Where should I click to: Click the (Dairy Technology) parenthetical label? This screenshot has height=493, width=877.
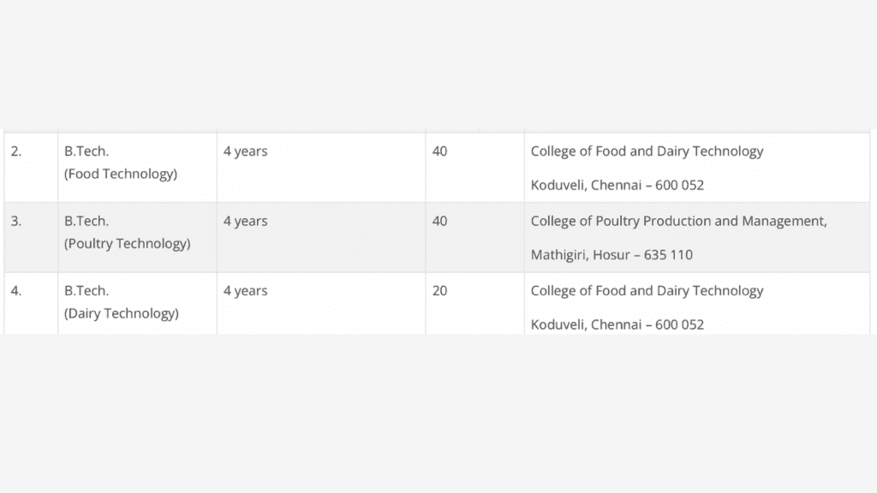122,313
